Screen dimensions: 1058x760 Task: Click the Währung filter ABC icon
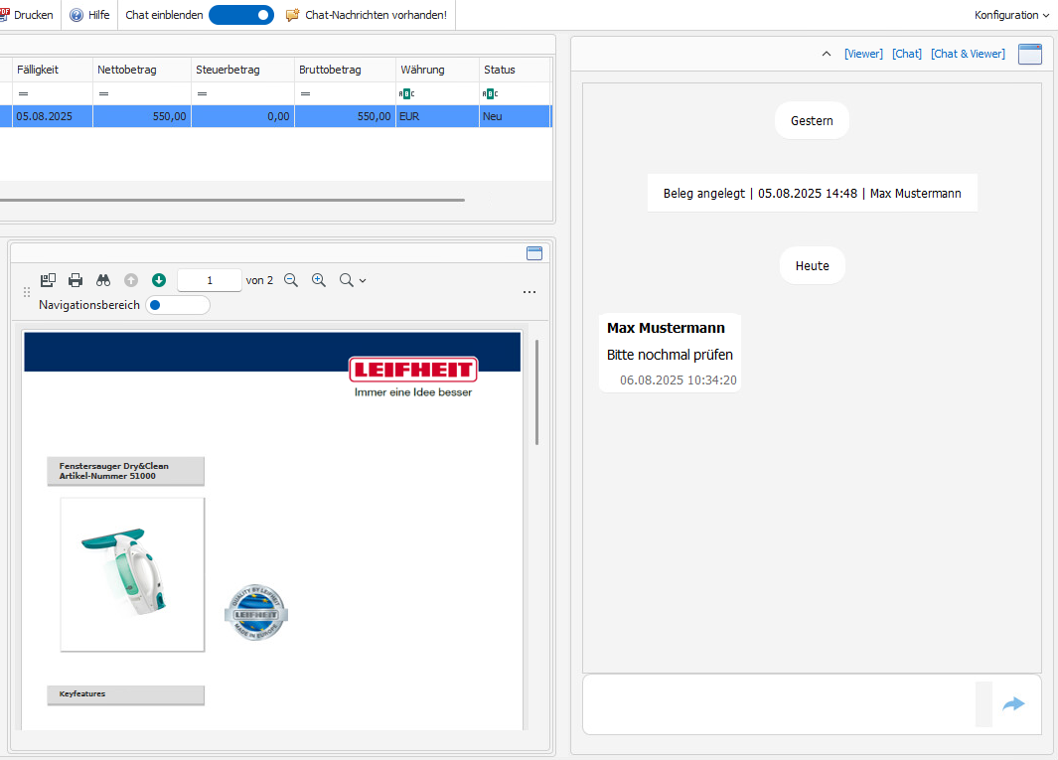click(x=406, y=93)
